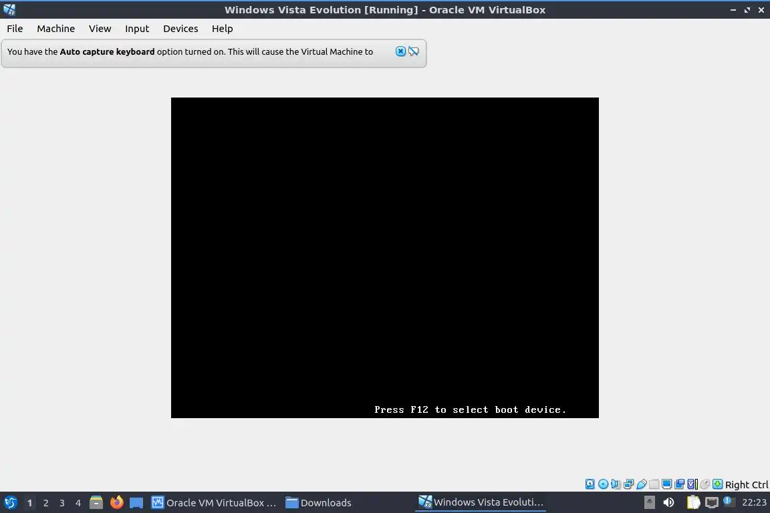Open the Help menu
770x513 pixels.
tap(223, 29)
